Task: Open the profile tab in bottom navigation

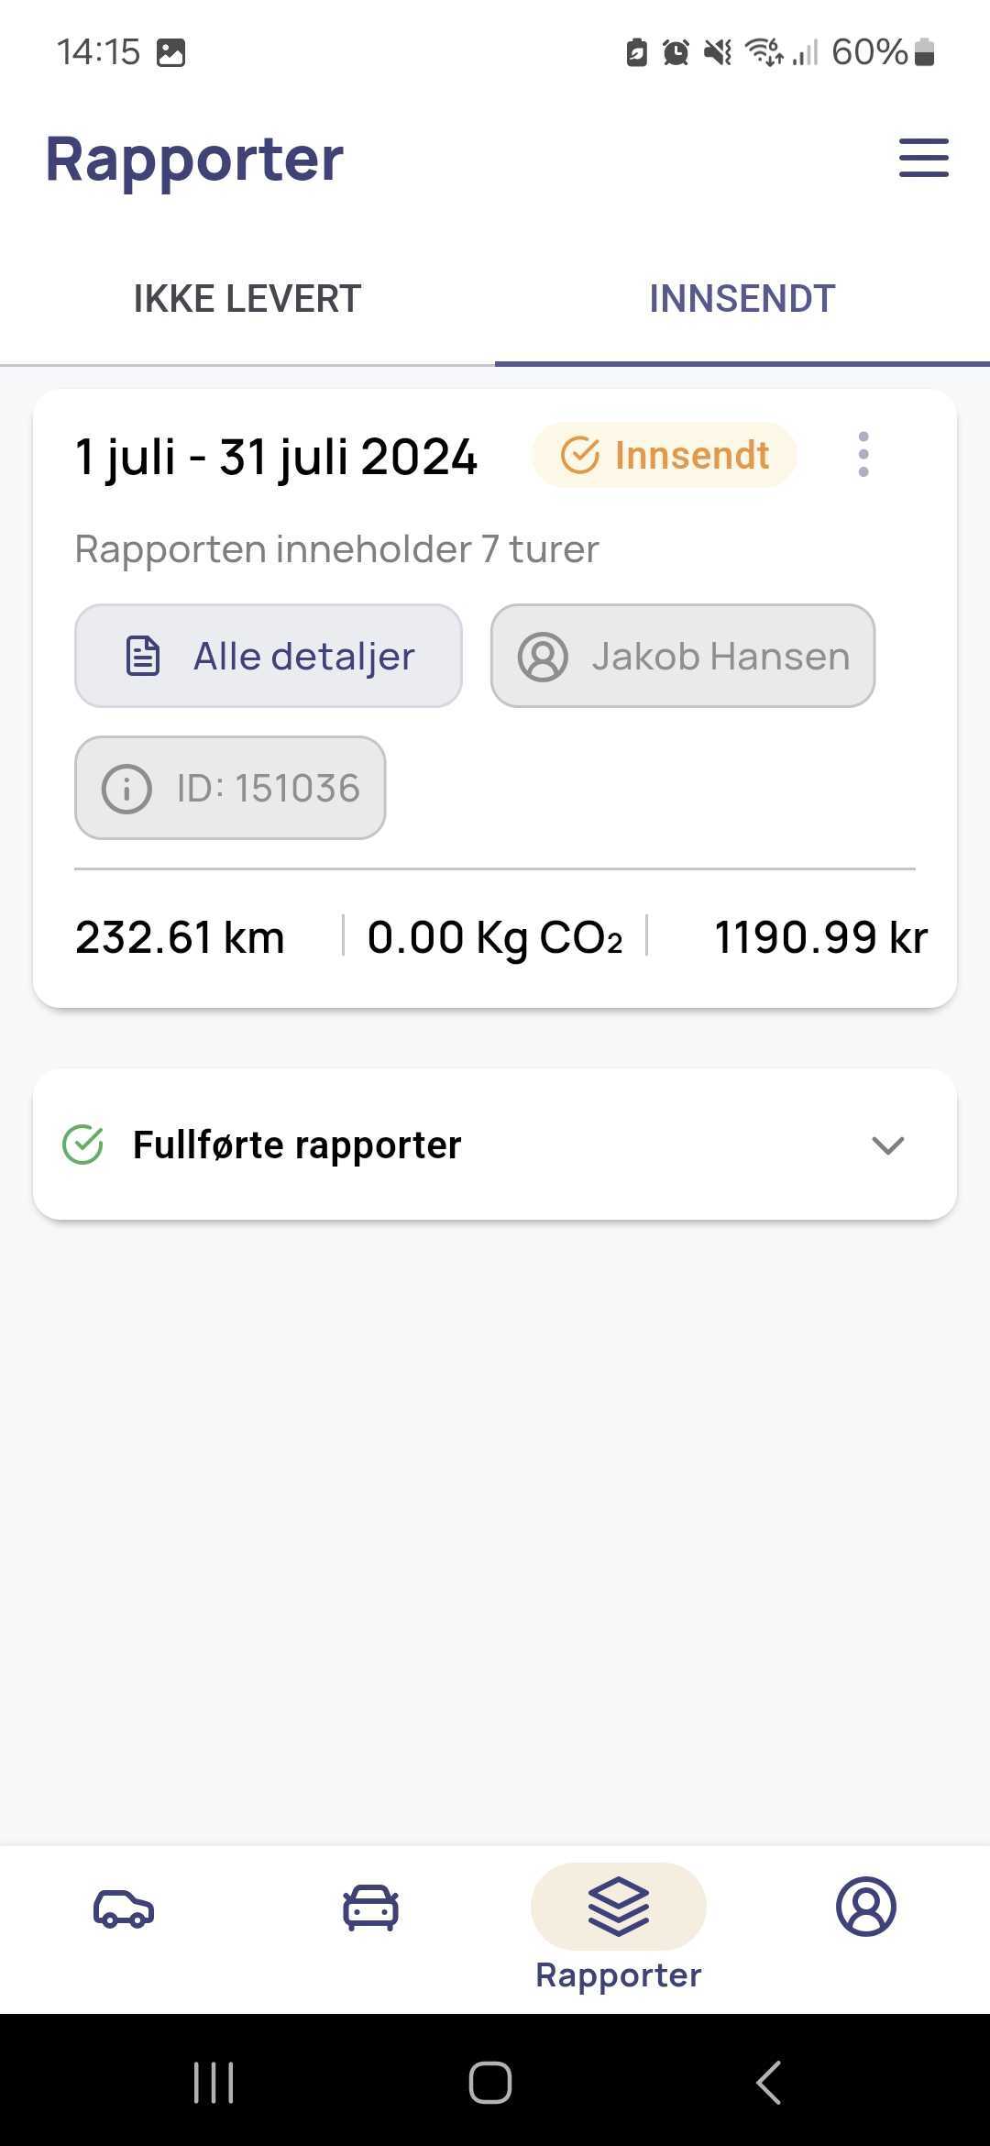Action: pyautogui.click(x=865, y=1907)
